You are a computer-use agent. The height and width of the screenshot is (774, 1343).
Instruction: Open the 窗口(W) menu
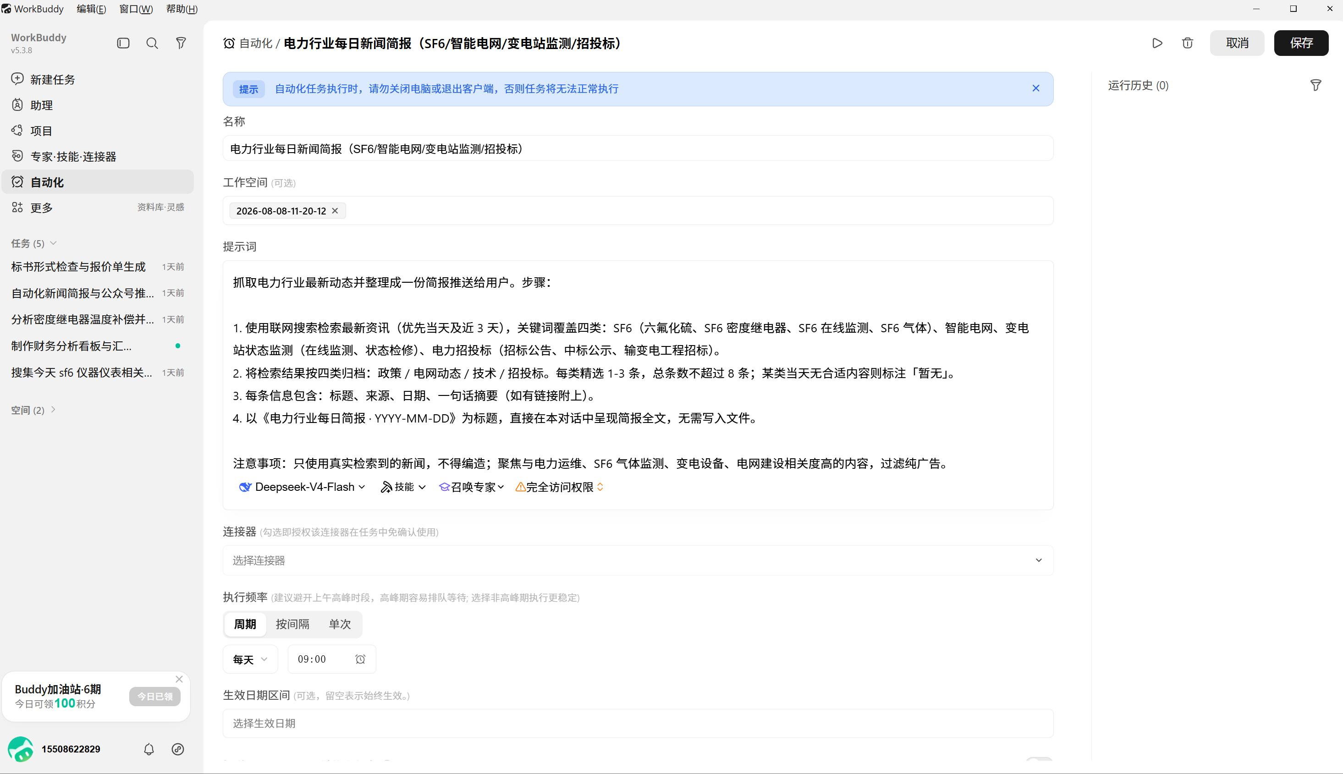pos(136,9)
